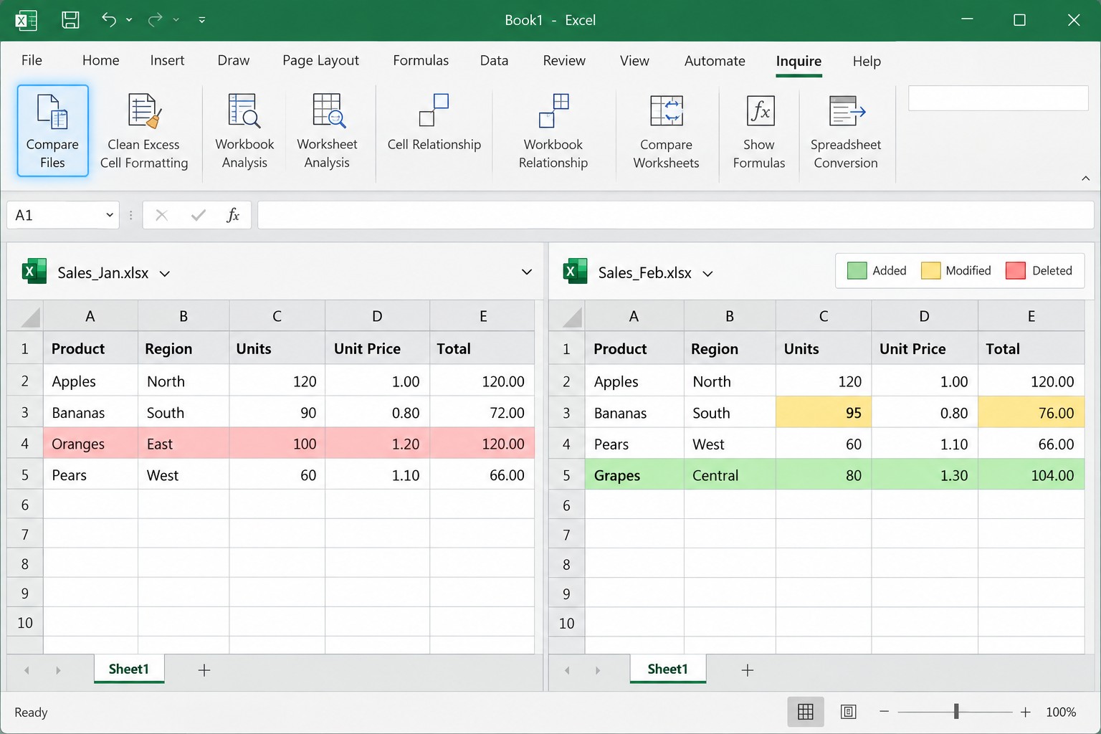This screenshot has width=1101, height=734.
Task: Click the Undo arrow
Action: 109,19
